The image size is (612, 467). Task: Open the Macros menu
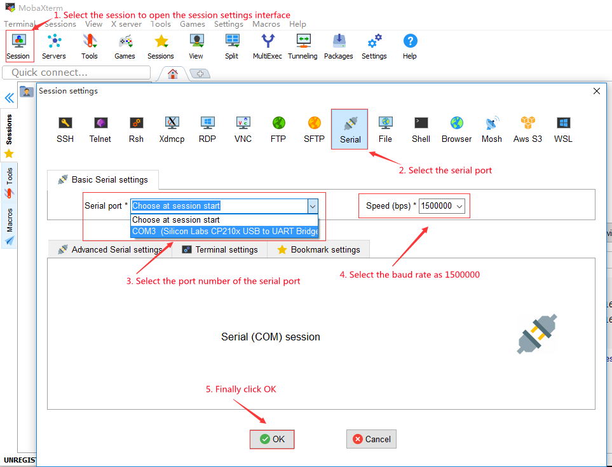[266, 24]
